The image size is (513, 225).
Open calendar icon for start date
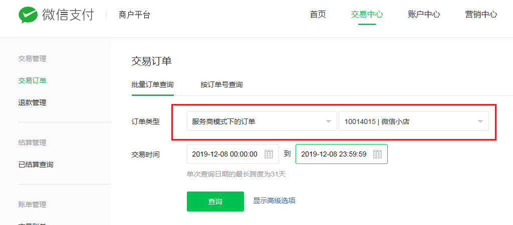point(269,154)
